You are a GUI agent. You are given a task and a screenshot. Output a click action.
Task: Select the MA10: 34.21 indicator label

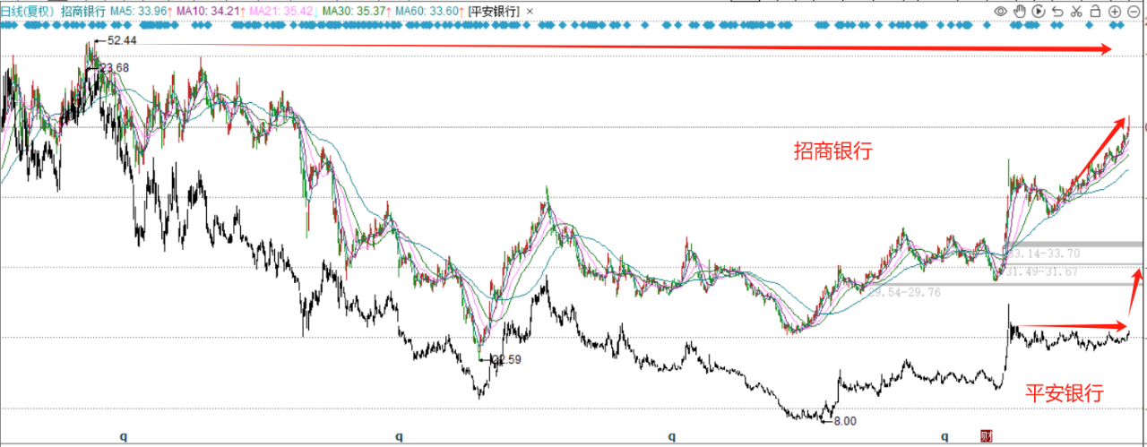(x=208, y=12)
